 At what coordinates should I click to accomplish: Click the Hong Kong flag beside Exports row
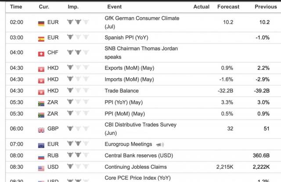tap(42, 68)
